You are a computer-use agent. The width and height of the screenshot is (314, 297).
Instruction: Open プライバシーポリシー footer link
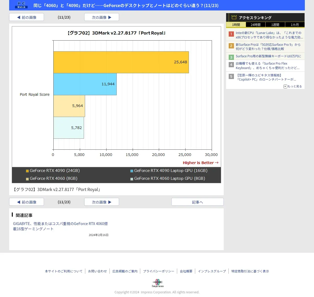tap(159, 271)
